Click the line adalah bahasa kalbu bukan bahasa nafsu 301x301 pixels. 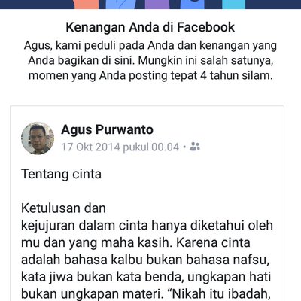point(145,260)
